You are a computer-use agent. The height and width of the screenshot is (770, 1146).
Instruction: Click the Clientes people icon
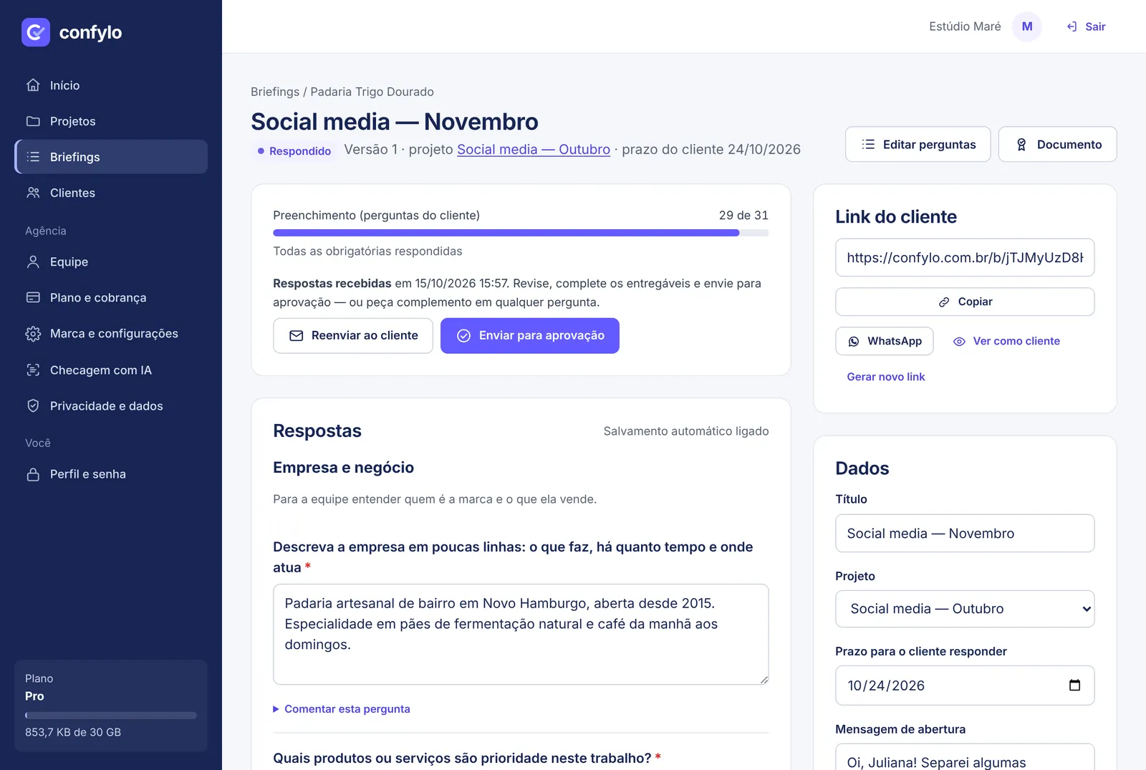[33, 193]
